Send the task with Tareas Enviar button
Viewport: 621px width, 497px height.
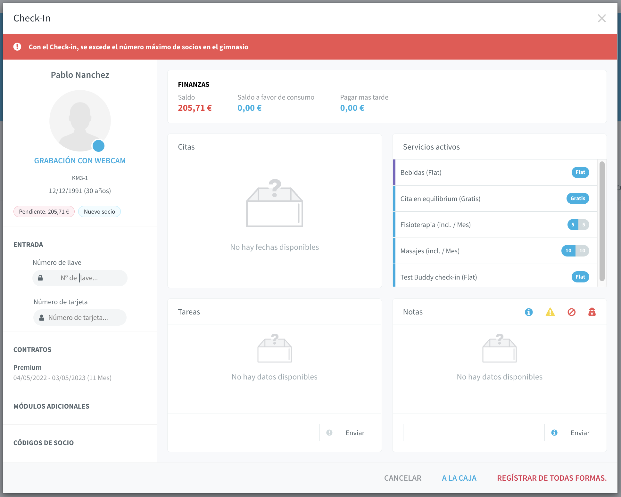[x=355, y=433]
